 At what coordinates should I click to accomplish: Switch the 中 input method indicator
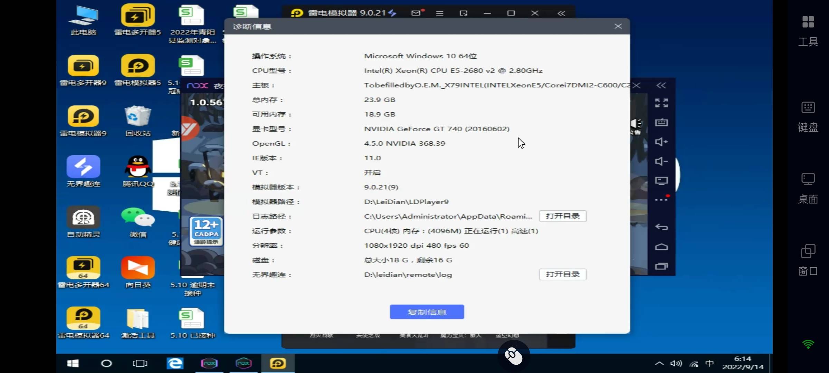click(x=709, y=363)
